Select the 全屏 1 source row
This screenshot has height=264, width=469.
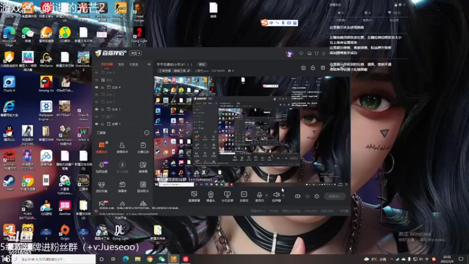click(123, 124)
